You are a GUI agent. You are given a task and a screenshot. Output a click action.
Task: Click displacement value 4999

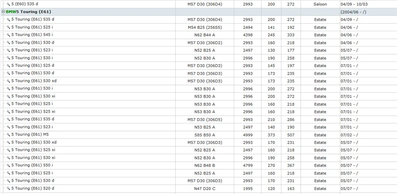pos(248,135)
